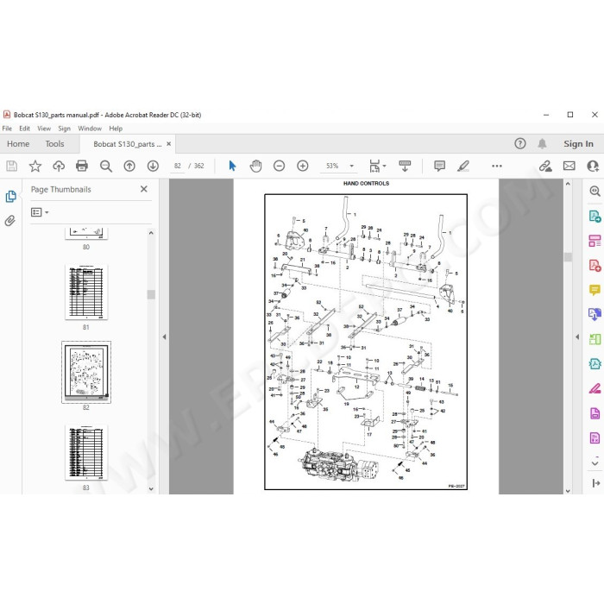Open Export PDF tool in right pane

(595, 216)
